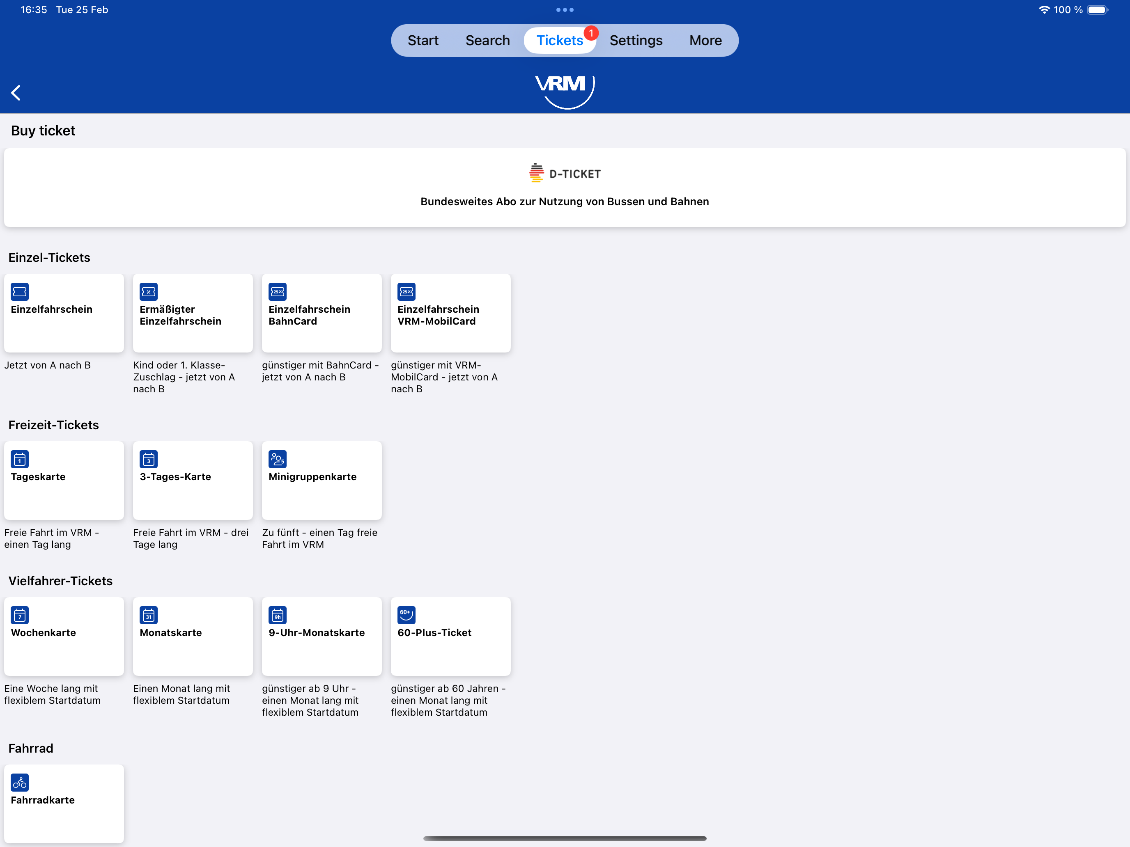Tap the 9-Uhr-Monatskarte 9h icon
The image size is (1130, 847).
[x=278, y=615]
